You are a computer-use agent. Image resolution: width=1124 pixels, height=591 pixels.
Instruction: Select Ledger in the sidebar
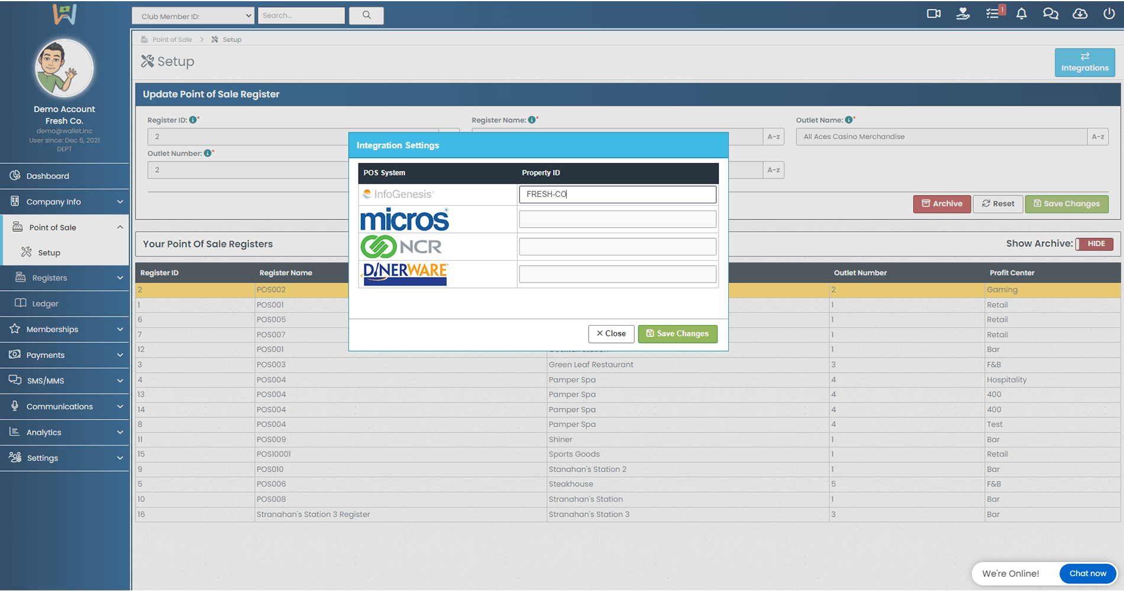(45, 304)
